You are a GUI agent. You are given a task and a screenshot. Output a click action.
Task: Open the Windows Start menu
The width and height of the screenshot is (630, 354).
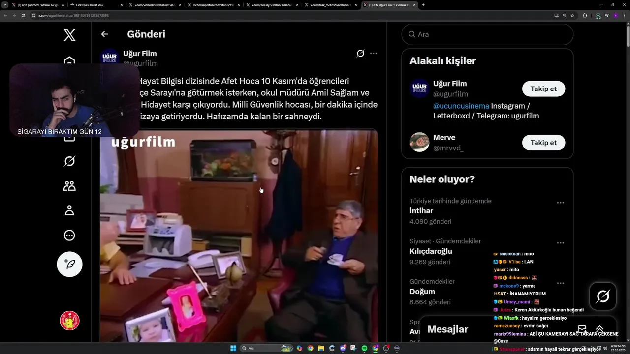click(233, 348)
